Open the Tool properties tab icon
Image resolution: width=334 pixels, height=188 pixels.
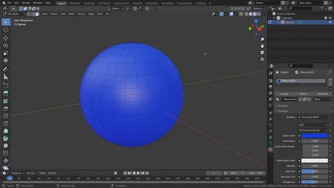[270, 73]
